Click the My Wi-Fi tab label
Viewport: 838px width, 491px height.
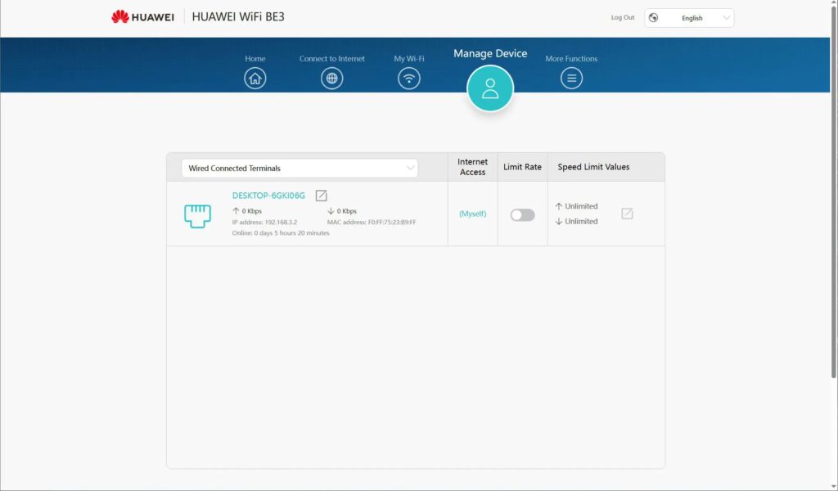(409, 59)
